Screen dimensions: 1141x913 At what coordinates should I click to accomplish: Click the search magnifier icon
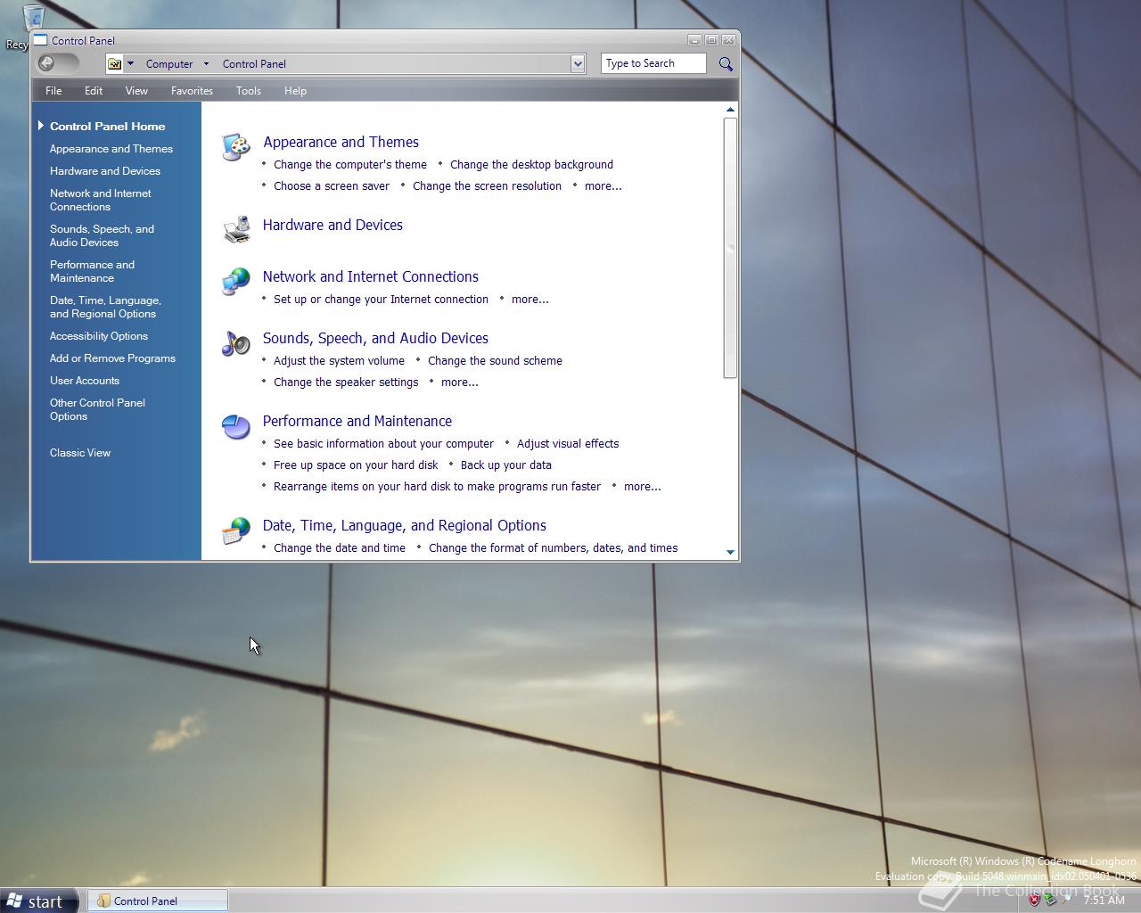[x=726, y=63]
